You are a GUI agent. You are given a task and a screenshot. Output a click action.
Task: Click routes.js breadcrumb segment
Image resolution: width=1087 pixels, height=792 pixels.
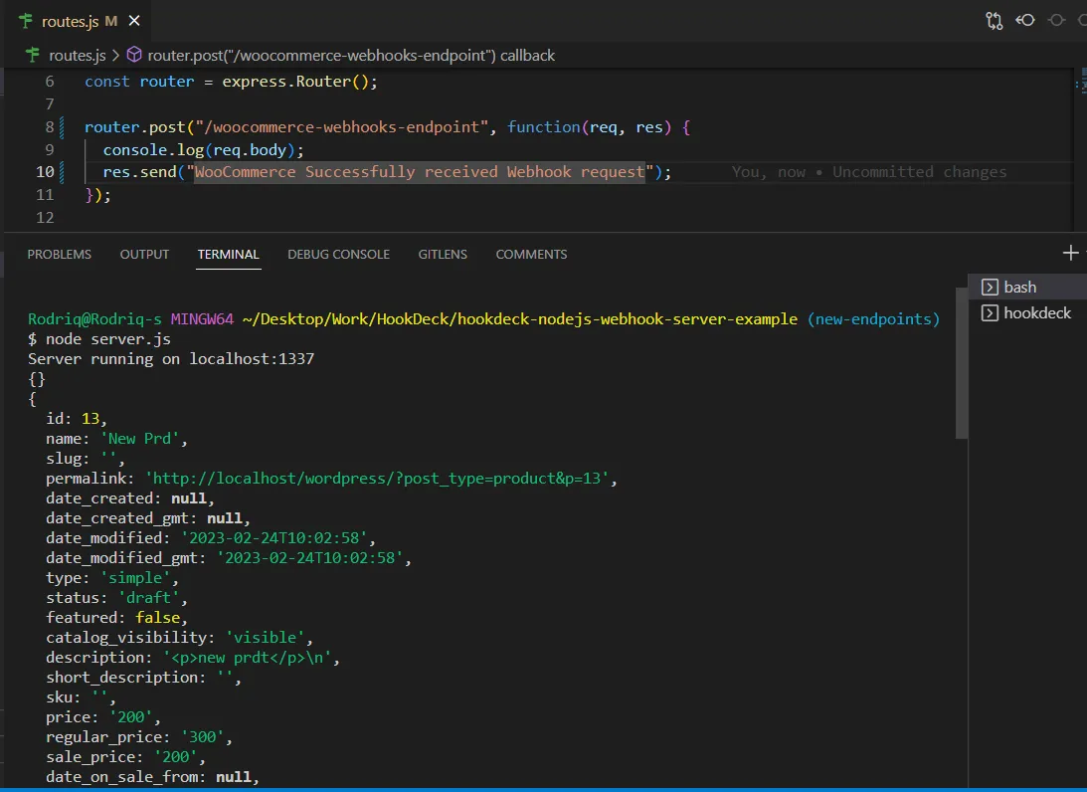point(77,56)
